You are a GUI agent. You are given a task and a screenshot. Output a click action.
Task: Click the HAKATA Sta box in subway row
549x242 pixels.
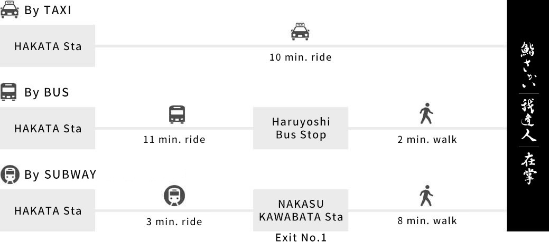48,210
